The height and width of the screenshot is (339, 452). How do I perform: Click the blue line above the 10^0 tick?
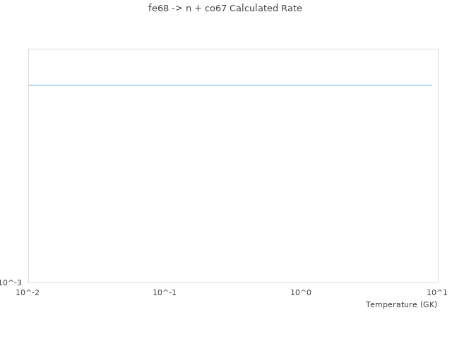pos(301,85)
